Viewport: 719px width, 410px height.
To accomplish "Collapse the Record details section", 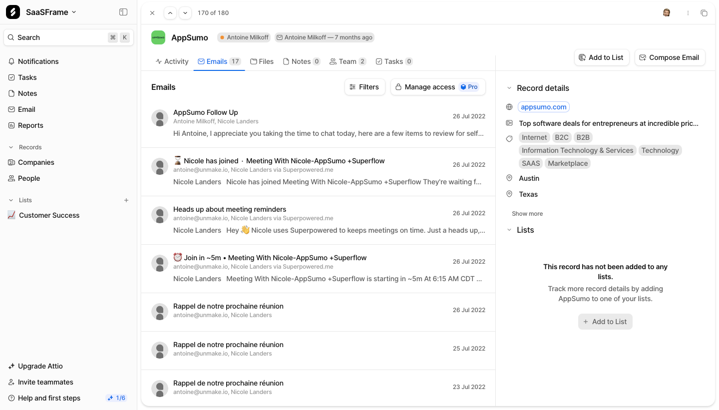I will click(509, 88).
